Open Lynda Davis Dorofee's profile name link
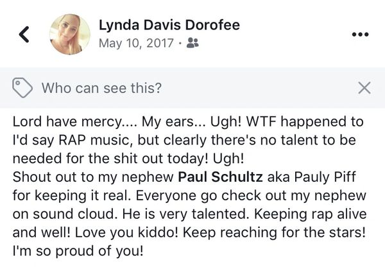Viewport: 385px width, 269px height. [x=170, y=25]
